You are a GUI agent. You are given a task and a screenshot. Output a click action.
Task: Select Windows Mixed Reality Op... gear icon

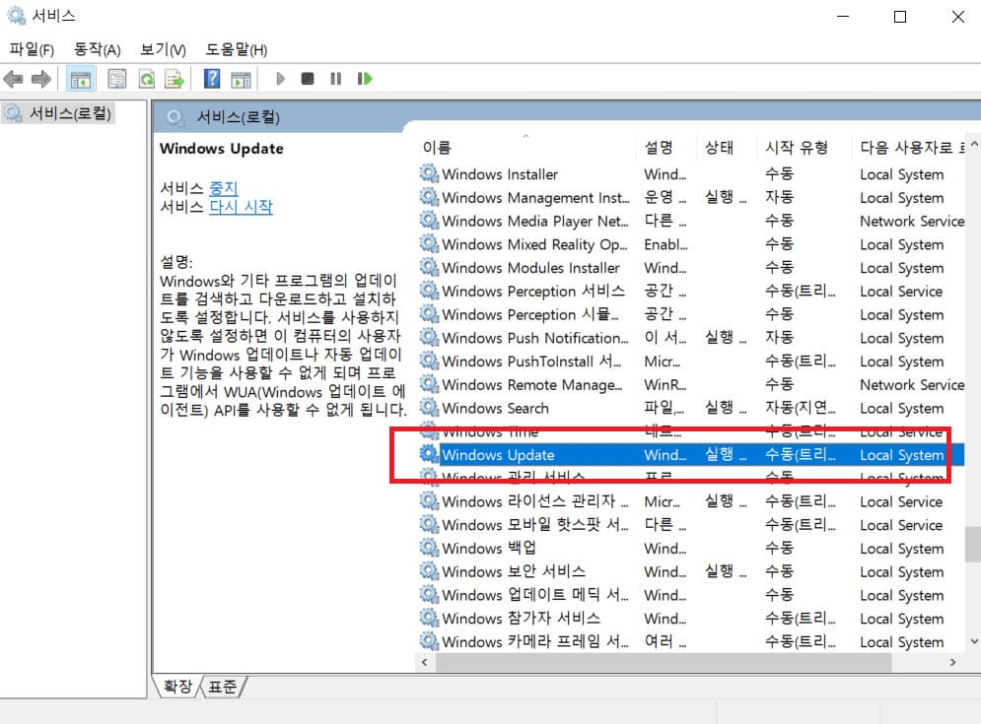[x=429, y=244]
